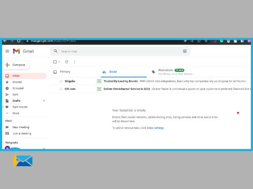Click the Snoozed clock icon
Image resolution: width=253 pixels, height=189 pixels.
pos(7,88)
